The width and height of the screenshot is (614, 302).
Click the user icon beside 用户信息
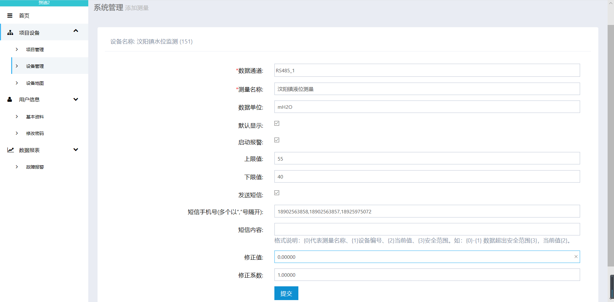tap(10, 99)
